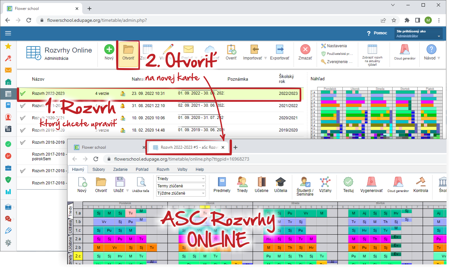
Task: Click the Vygenerovať siren icon
Action: (372, 185)
